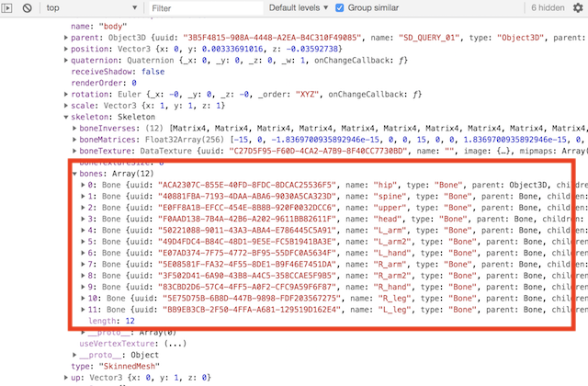Select the length: 12 entry
The width and height of the screenshot is (588, 386).
click(111, 321)
